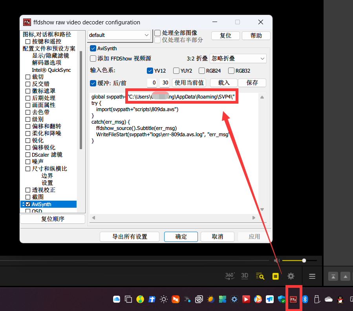Open the red play-button tray icon

(246, 299)
